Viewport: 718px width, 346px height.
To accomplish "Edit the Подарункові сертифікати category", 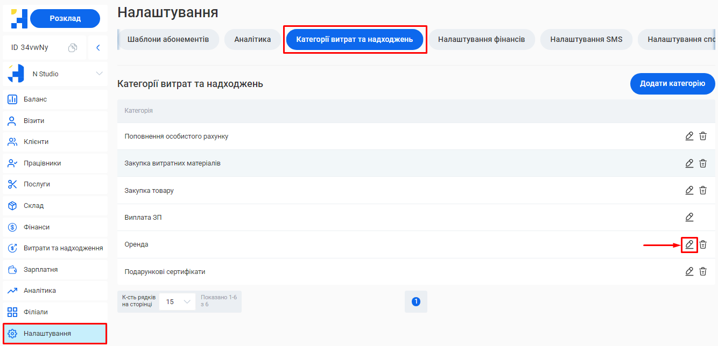I will 689,271.
